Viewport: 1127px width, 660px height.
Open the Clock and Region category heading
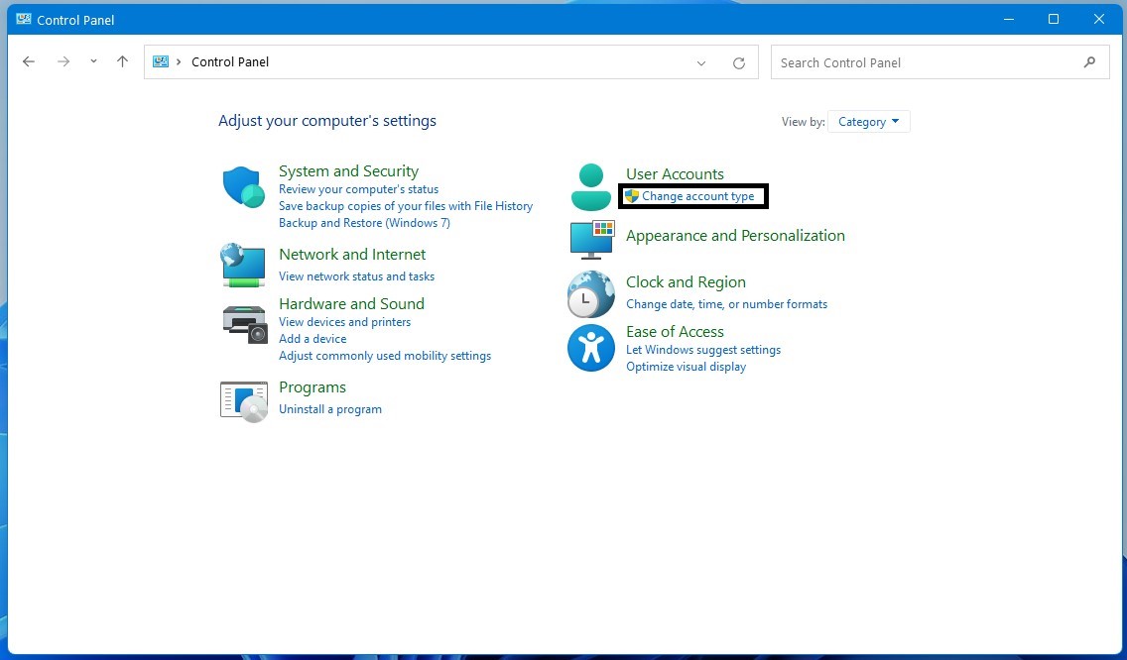686,282
